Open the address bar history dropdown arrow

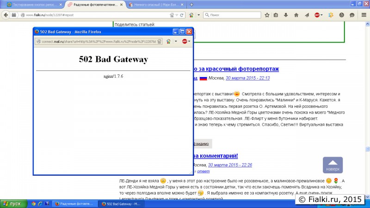(177, 15)
